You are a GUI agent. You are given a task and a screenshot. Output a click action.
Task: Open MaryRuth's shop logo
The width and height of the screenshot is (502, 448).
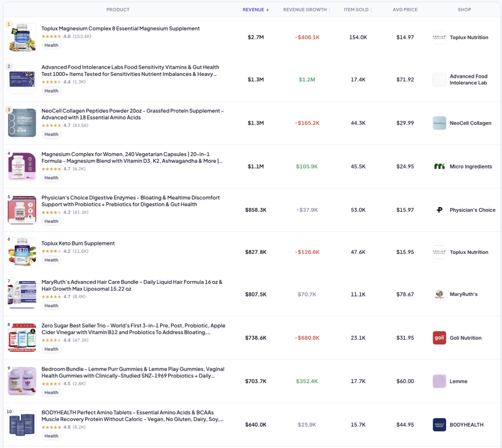[x=439, y=294]
